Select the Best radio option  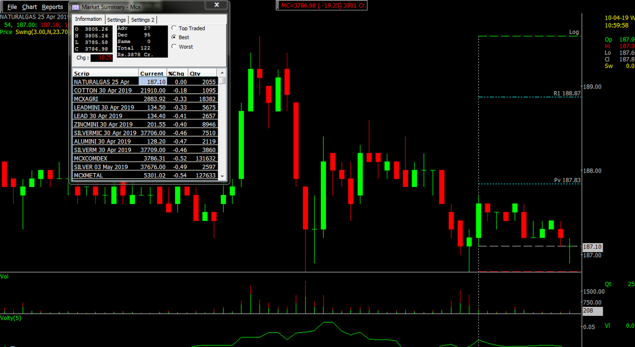tap(181, 38)
